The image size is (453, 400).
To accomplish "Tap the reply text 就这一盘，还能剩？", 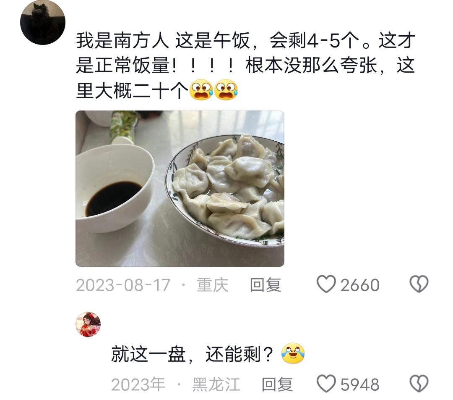I will click(193, 354).
